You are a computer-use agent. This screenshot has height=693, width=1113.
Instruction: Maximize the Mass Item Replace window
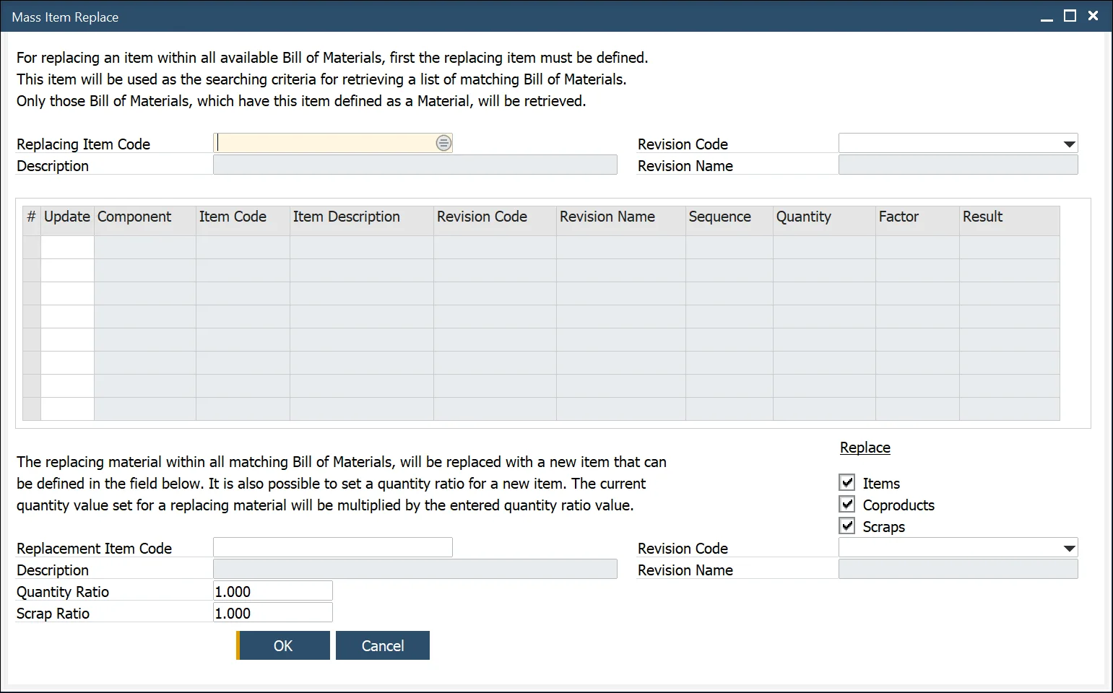point(1070,16)
